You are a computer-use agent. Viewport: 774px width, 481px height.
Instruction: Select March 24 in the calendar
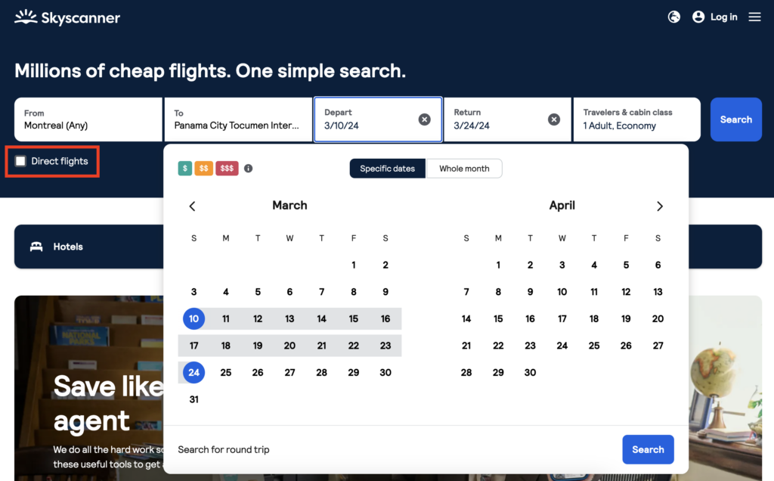(193, 372)
